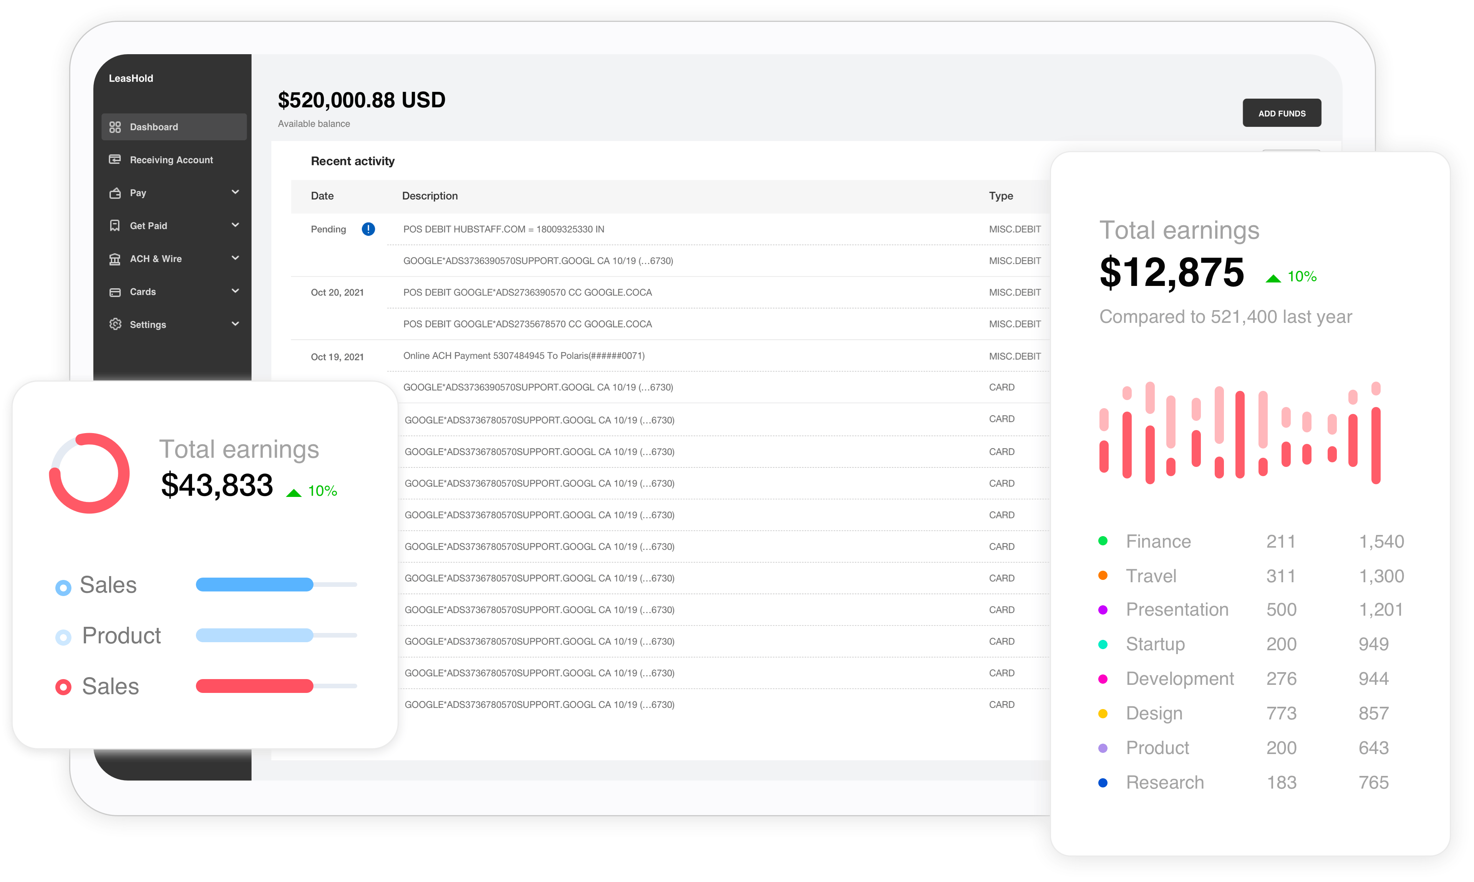This screenshot has height=882, width=1474.
Task: Open the Receiving Account menu item
Action: tap(171, 160)
